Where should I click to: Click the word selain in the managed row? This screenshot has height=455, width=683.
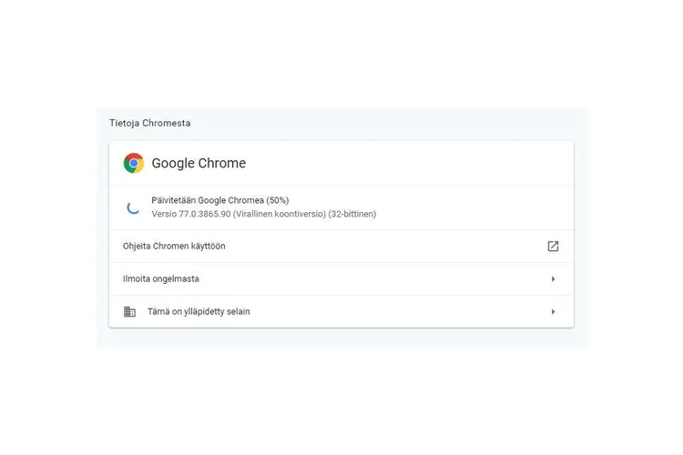point(239,312)
